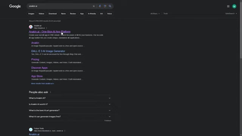Click the Google logo
242x136 pixels.
pyautogui.click(x=15, y=6)
